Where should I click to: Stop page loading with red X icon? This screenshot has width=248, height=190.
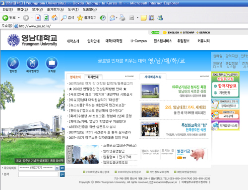click(x=38, y=18)
